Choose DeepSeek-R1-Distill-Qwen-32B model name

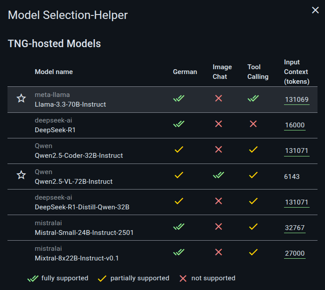(82, 207)
